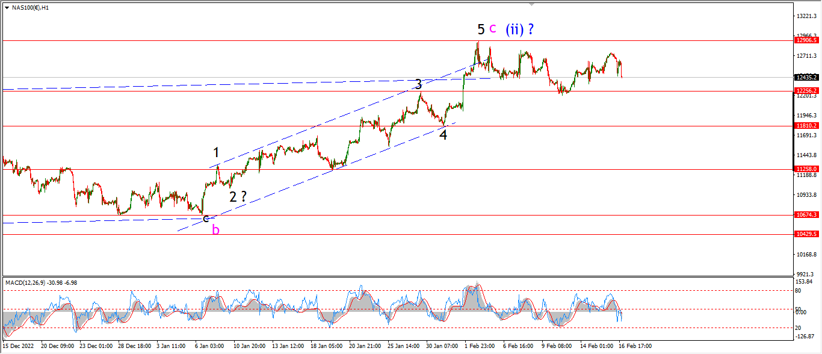Viewport: 822px width, 354px height.
Task: Select the chart shift triangle marker
Action: tap(533, 4)
